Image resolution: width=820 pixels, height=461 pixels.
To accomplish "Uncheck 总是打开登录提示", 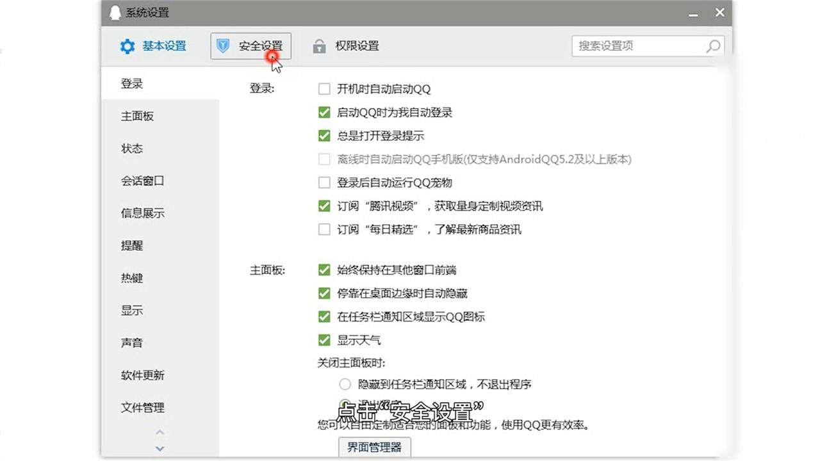I will pyautogui.click(x=324, y=136).
